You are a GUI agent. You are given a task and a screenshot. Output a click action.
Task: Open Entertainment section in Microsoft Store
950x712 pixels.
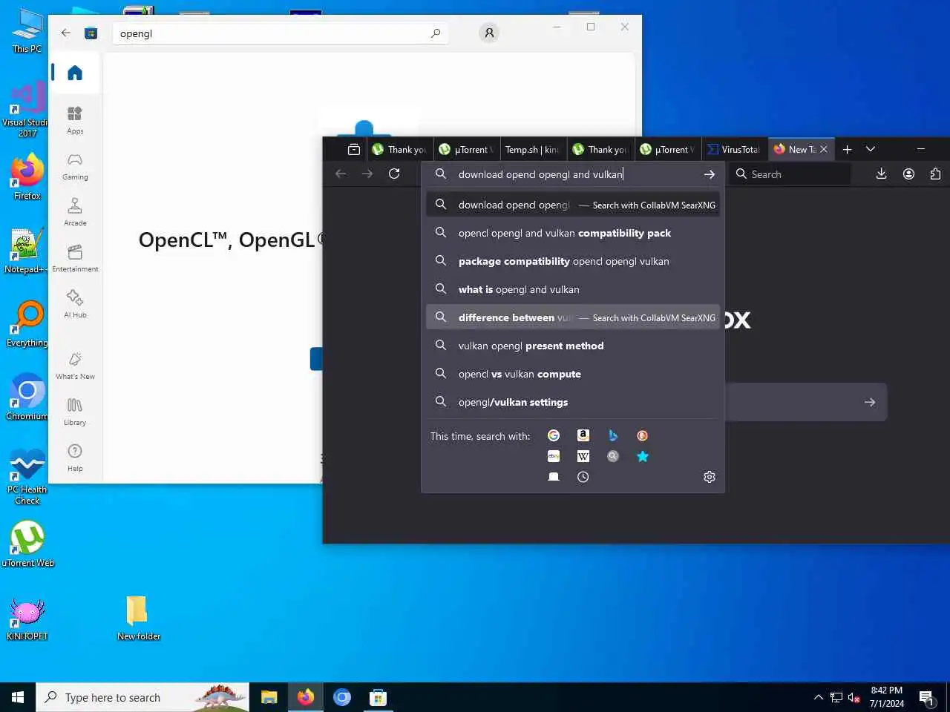tap(75, 258)
